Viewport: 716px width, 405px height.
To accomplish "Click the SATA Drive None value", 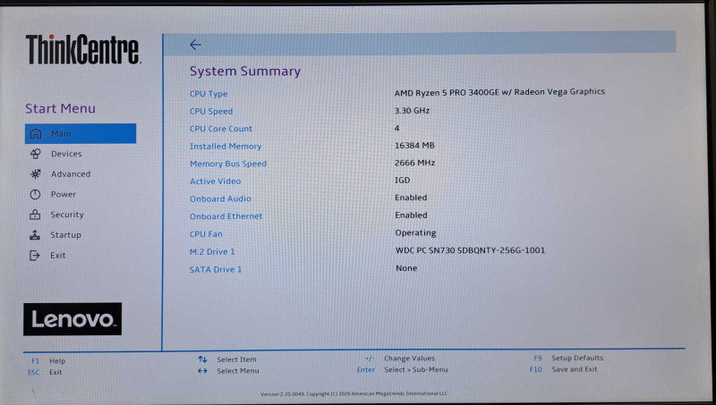I will (406, 268).
